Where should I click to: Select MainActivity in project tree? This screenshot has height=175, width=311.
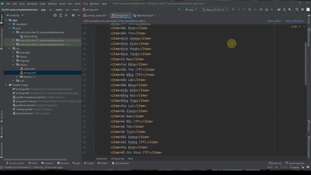pyautogui.click(x=30, y=36)
